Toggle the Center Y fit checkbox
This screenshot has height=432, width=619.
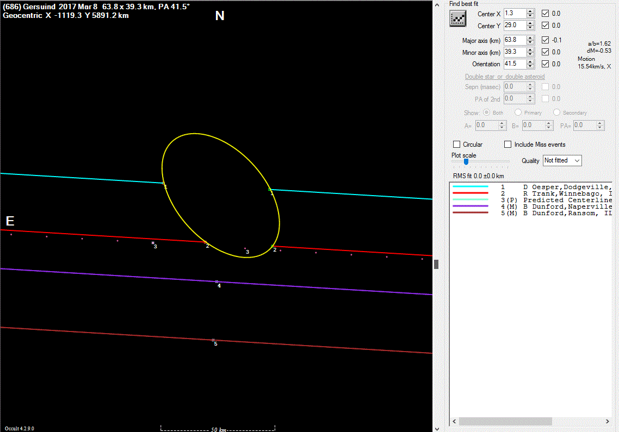545,25
